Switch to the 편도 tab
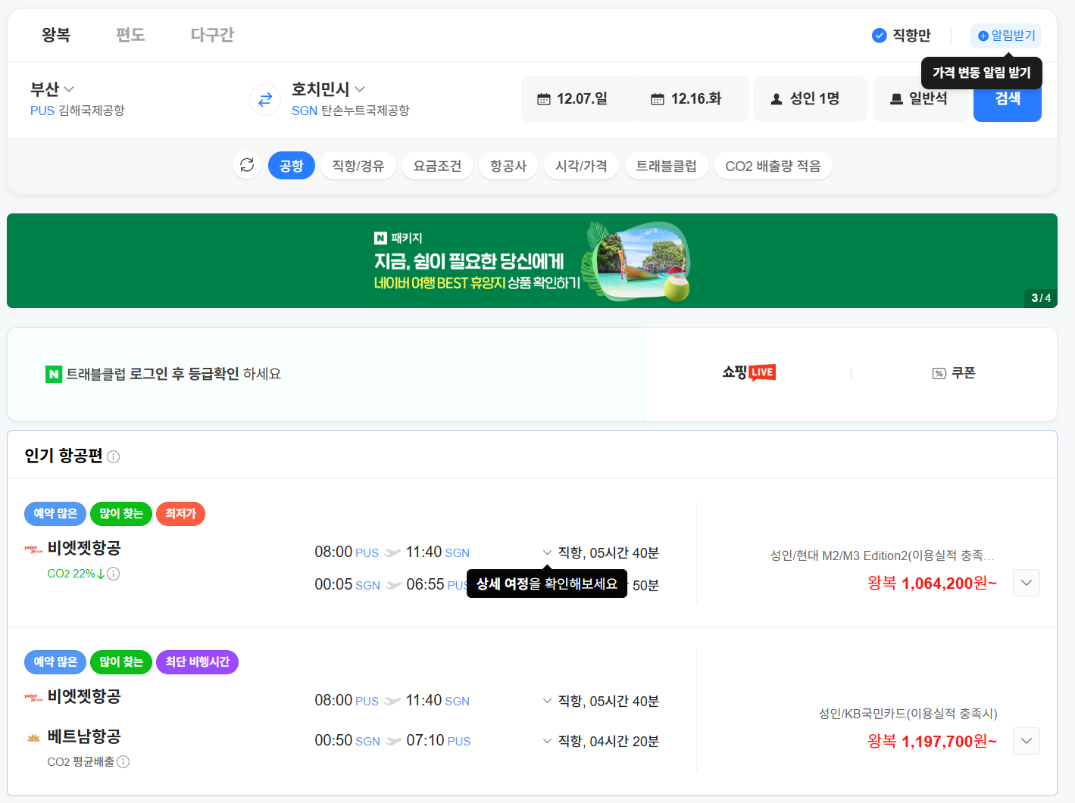 (130, 35)
